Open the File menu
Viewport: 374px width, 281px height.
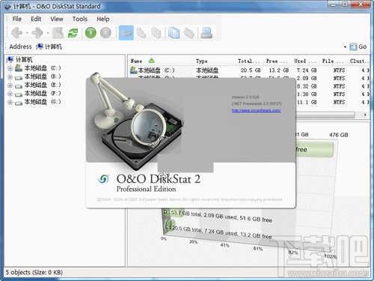coord(17,19)
